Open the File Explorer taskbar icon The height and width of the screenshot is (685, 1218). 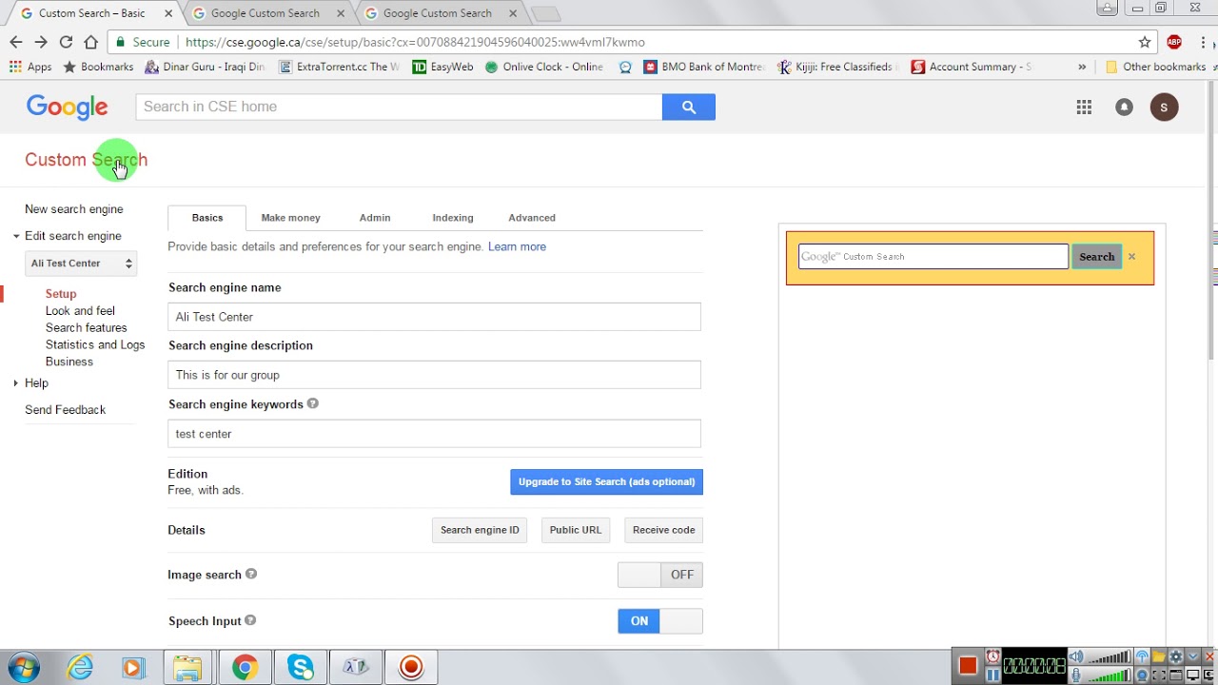coord(187,668)
